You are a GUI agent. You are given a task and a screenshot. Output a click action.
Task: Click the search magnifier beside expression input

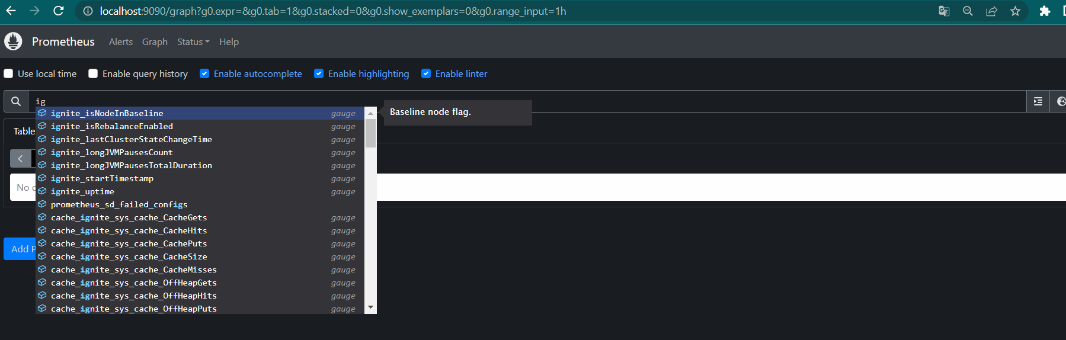tap(16, 101)
